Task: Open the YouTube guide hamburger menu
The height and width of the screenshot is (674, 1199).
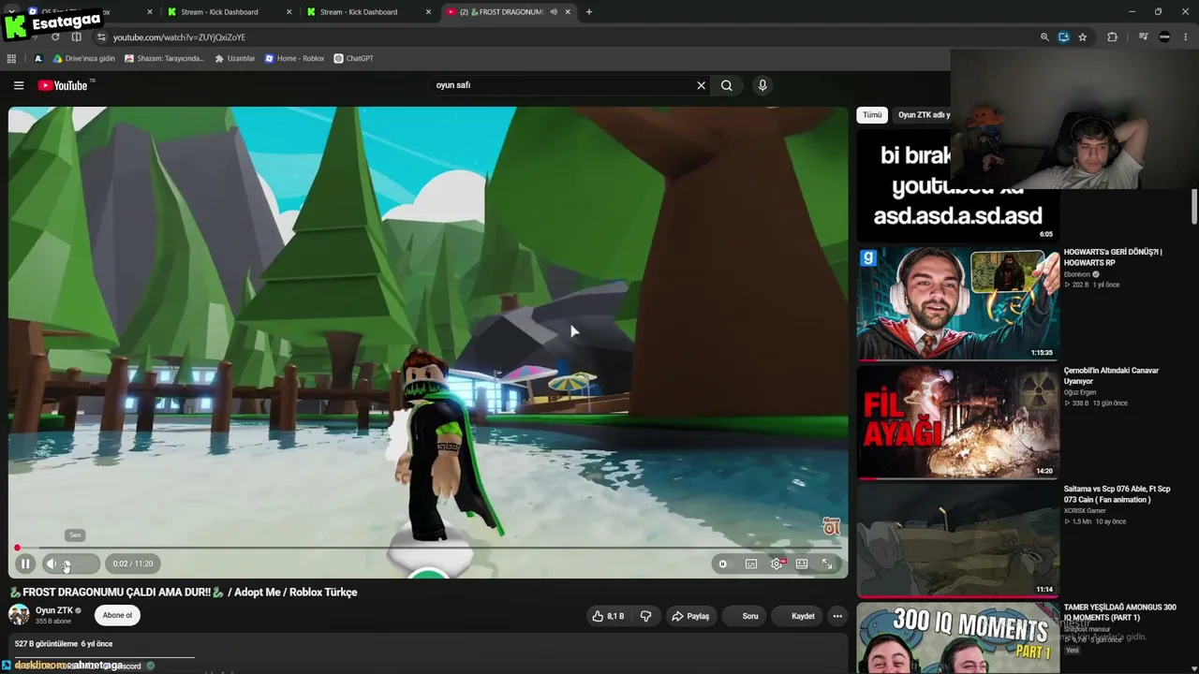Action: click(x=19, y=85)
